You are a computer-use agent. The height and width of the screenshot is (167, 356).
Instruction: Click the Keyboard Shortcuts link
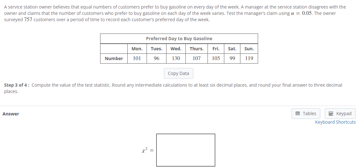click(x=335, y=122)
